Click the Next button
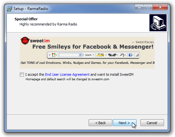 [x=125, y=123]
